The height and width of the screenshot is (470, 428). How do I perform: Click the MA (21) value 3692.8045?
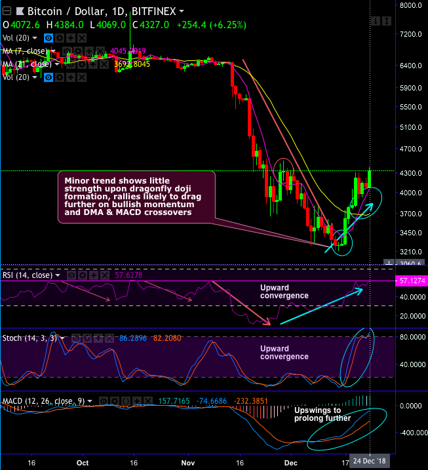tap(132, 64)
